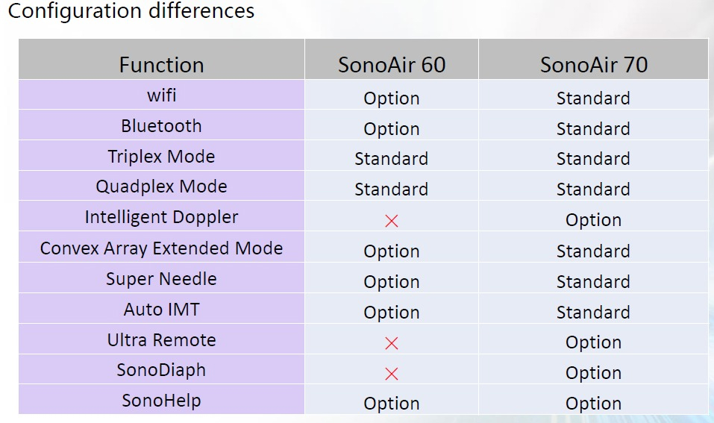Click SonoAir 60 Option for SonoHelp
The height and width of the screenshot is (423, 714).
[x=391, y=403]
